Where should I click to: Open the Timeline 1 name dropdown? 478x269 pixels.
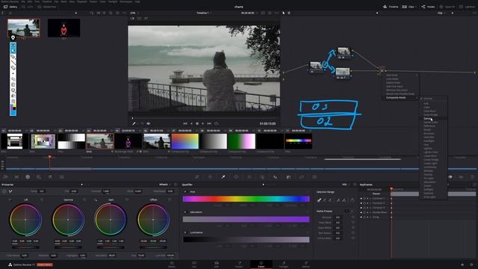(204, 13)
